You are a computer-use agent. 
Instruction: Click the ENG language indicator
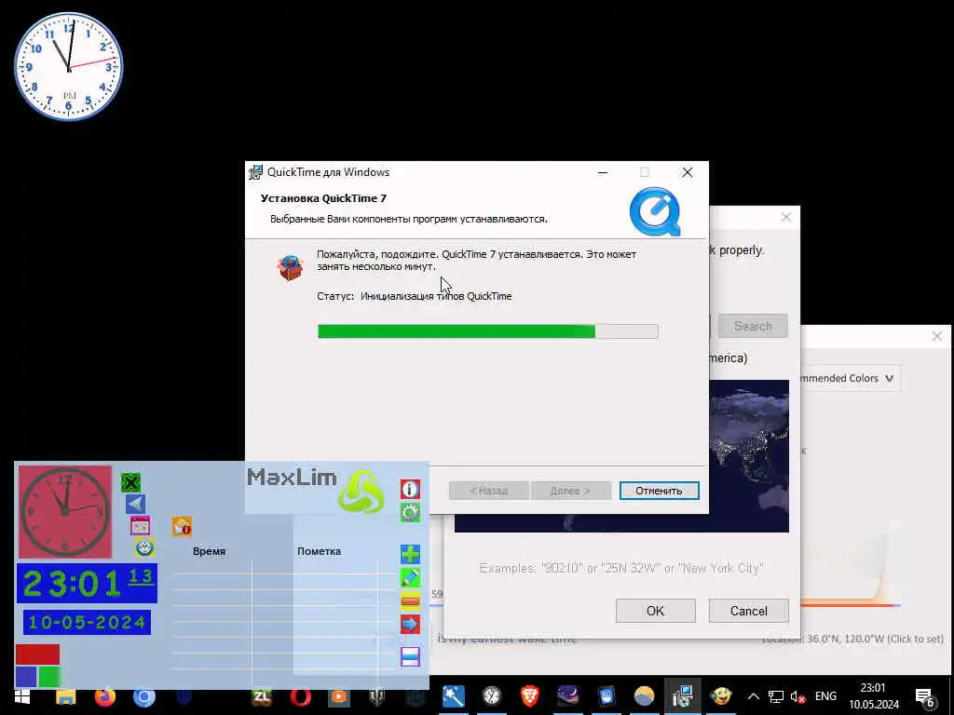point(825,696)
